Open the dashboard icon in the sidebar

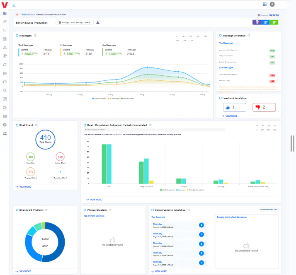(x=5, y=13)
